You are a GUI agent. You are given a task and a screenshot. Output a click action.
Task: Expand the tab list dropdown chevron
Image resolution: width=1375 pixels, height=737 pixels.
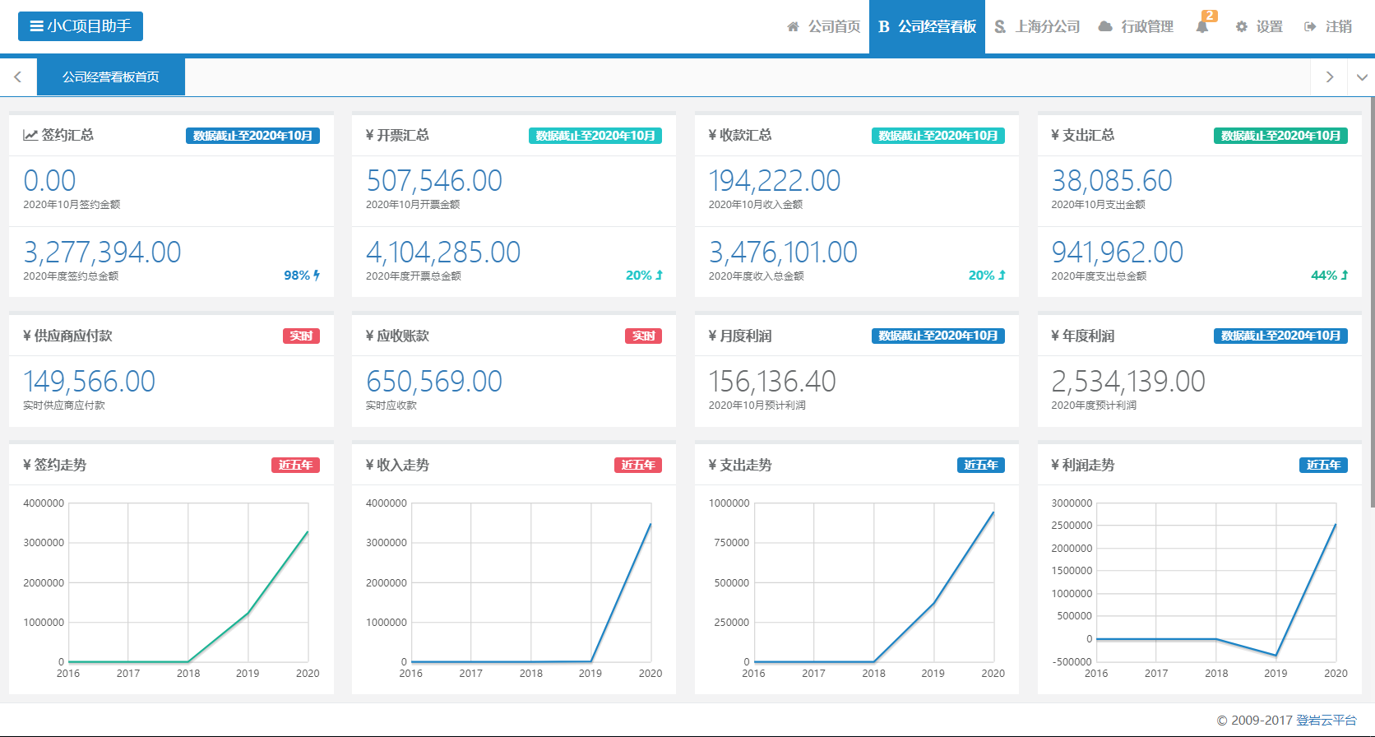tap(1362, 77)
